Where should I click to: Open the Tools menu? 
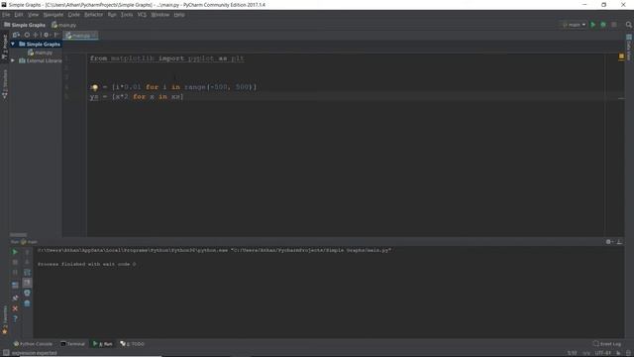pyautogui.click(x=127, y=15)
